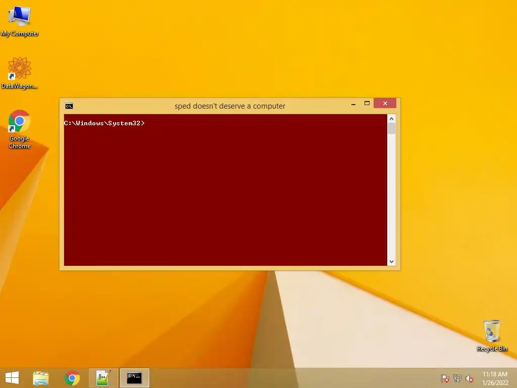Maximize the command prompt window
The height and width of the screenshot is (388, 517).
(367, 104)
